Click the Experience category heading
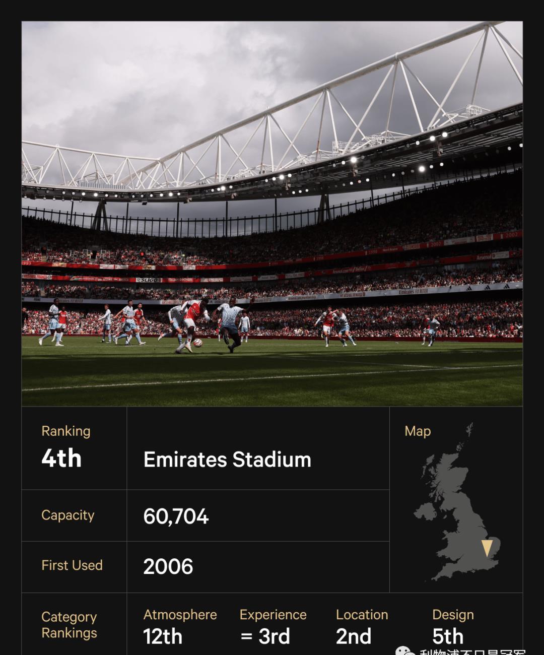The image size is (544, 655). coord(273,615)
